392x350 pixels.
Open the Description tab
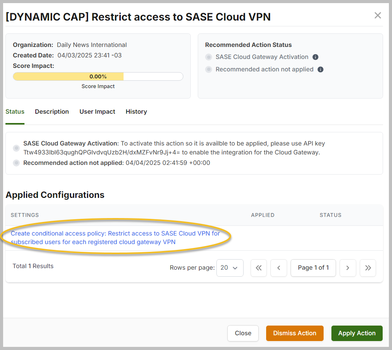(52, 112)
